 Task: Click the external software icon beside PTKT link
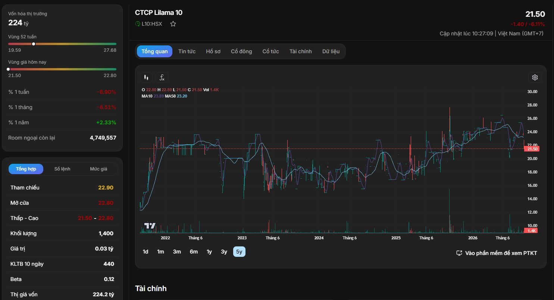tap(460, 253)
